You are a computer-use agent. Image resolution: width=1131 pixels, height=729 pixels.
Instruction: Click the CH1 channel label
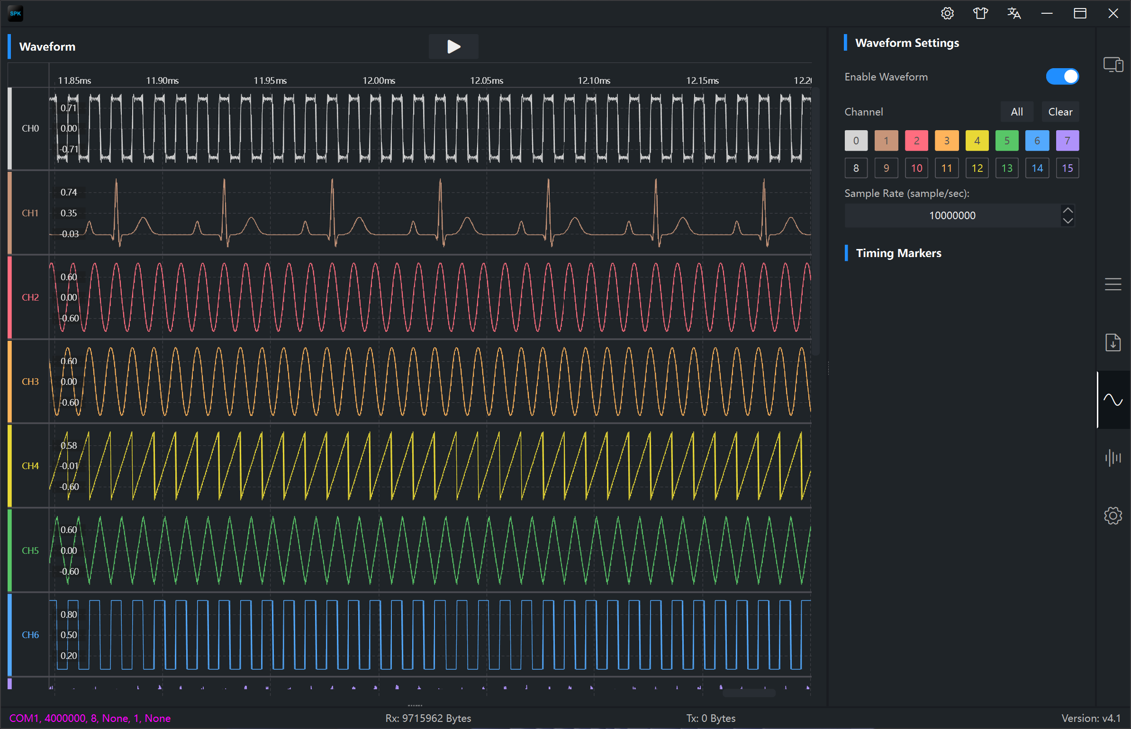[x=30, y=213]
